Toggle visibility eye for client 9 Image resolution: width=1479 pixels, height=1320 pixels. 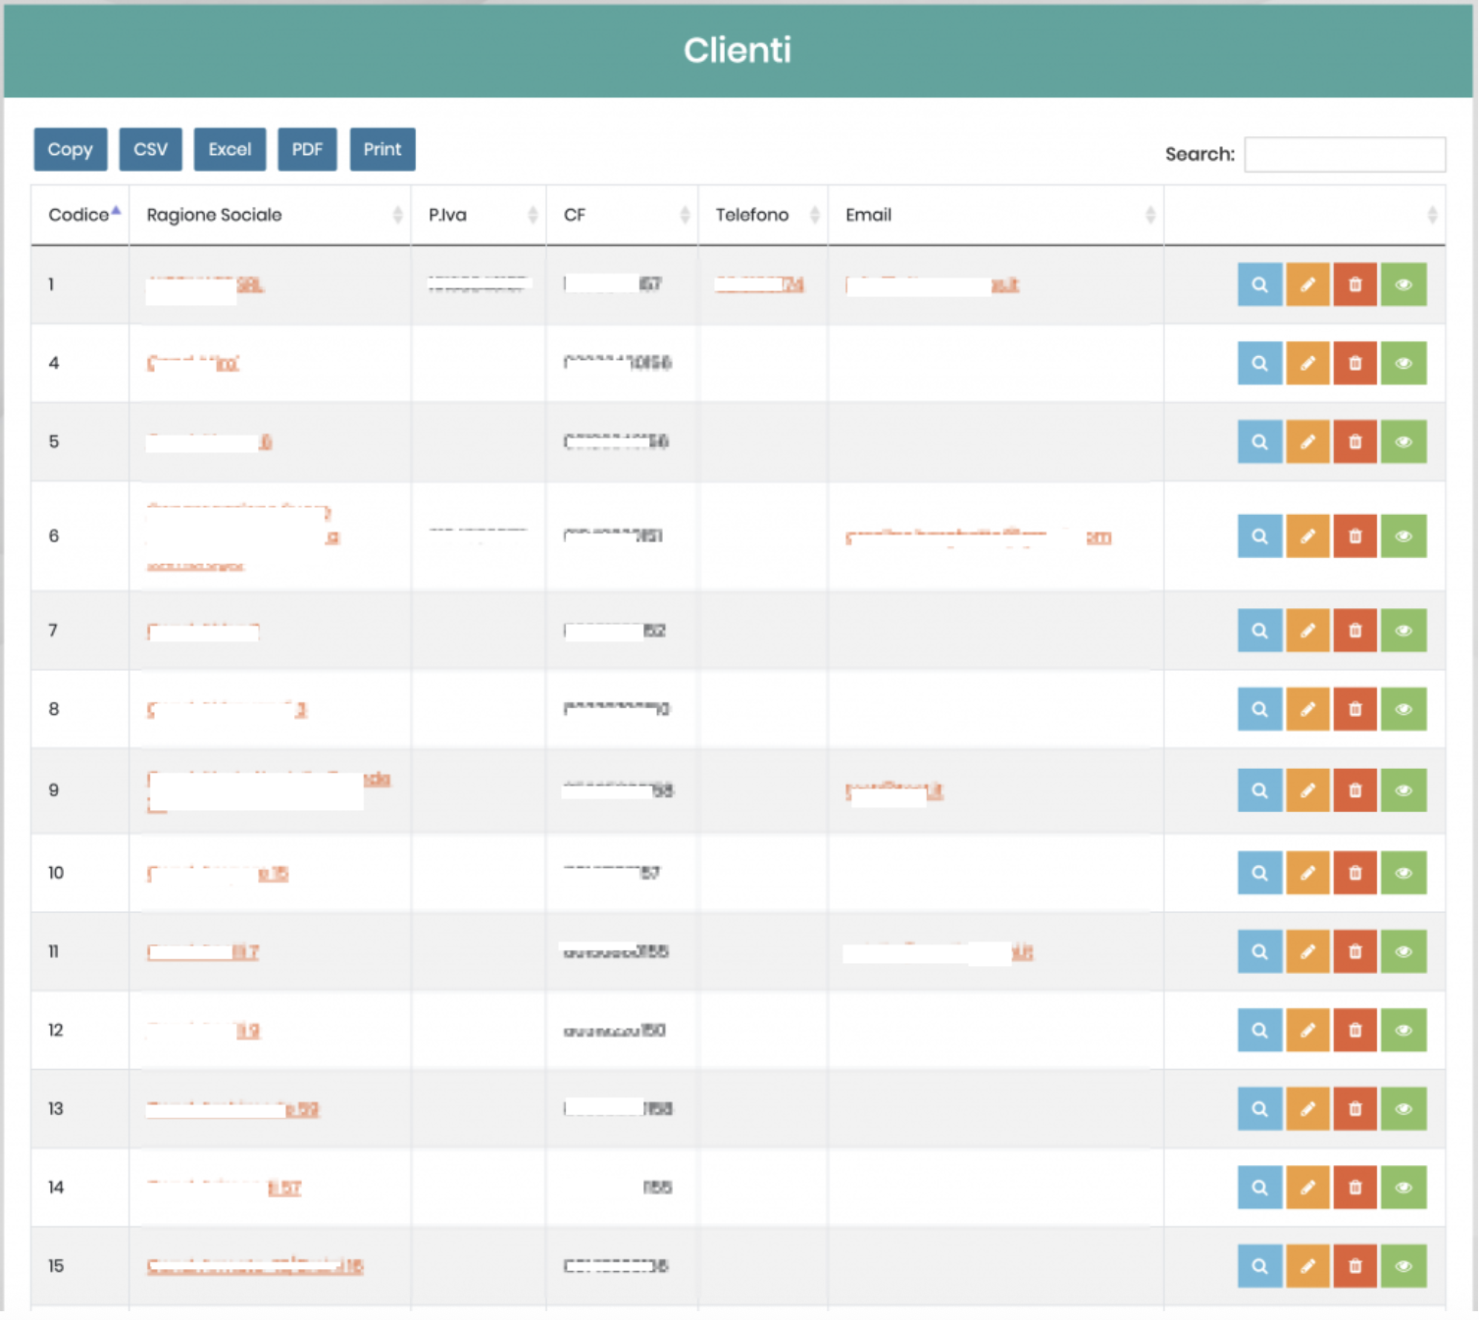pos(1403,790)
